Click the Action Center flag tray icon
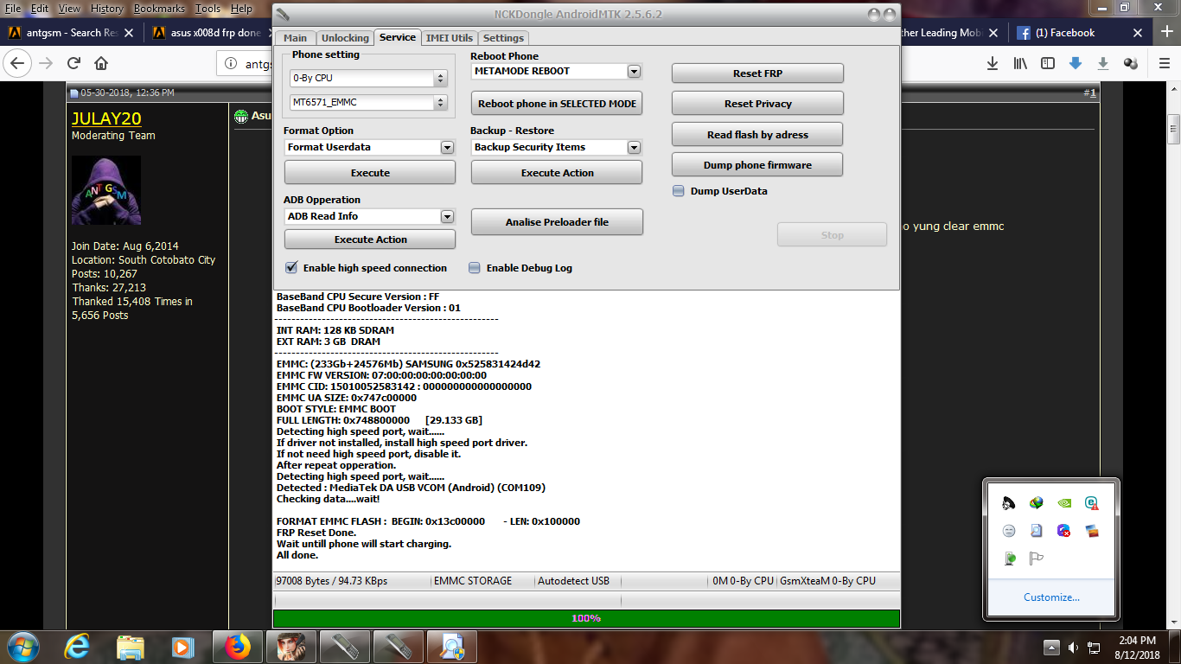The height and width of the screenshot is (664, 1181). [1037, 559]
